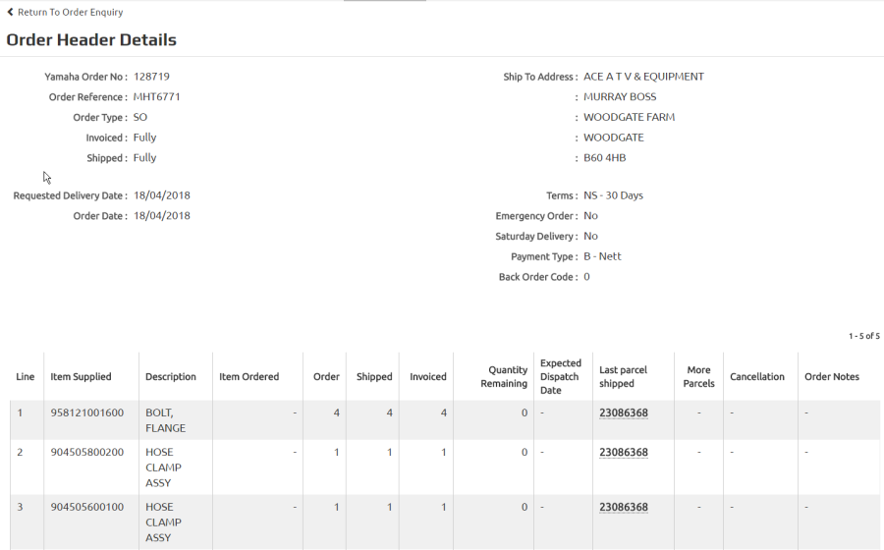Click the ACE A T V & EQUIPMENT address line

click(x=643, y=77)
